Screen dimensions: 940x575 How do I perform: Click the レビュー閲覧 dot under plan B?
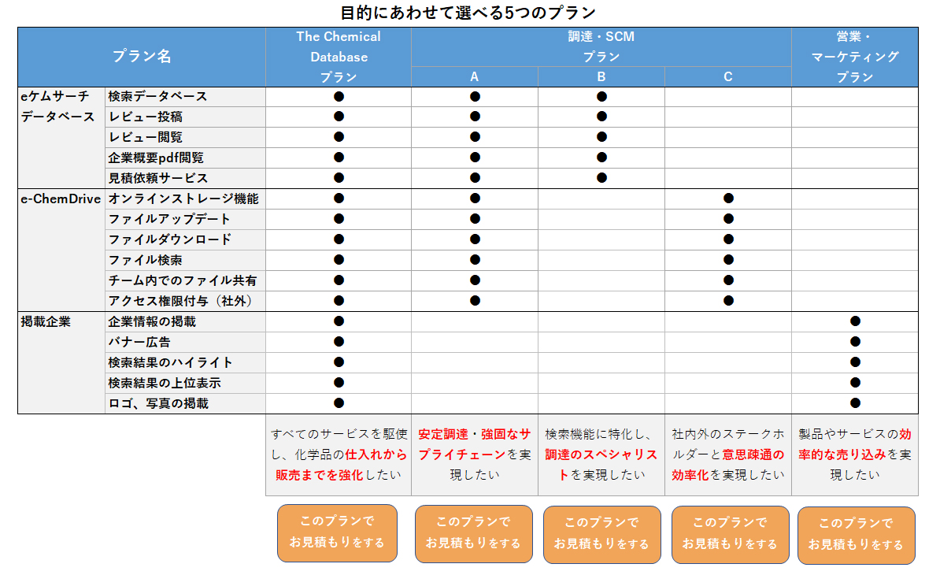coord(602,137)
